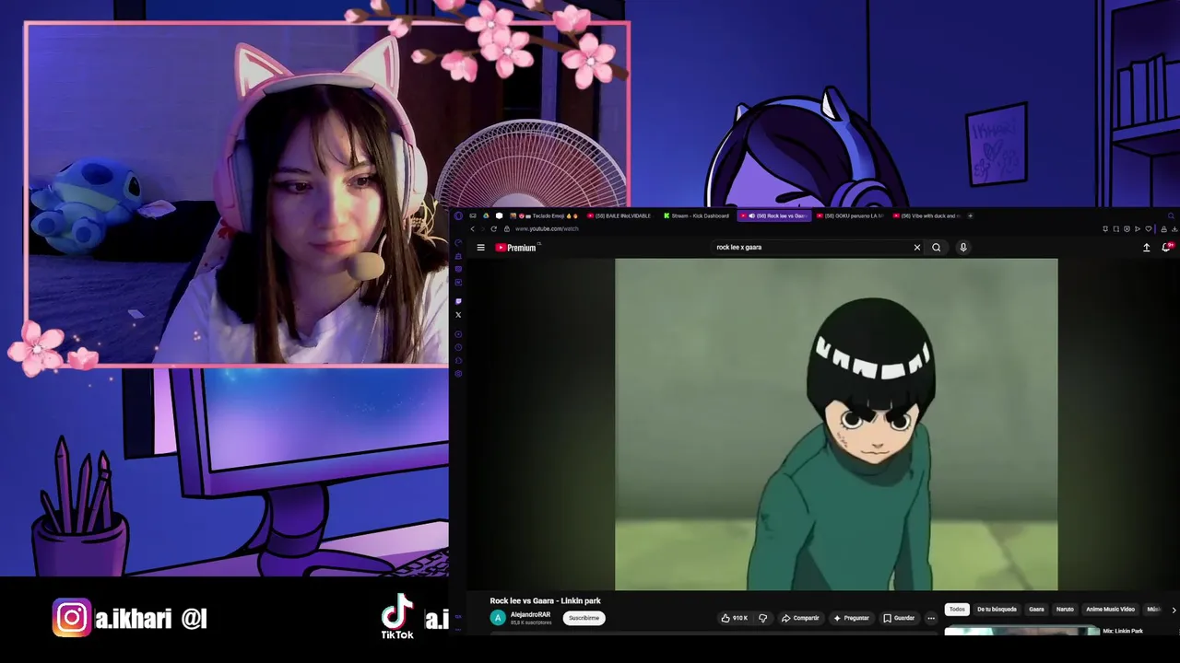Open GX Control speedometer in sidebar
Viewport: 1180px width, 663px height.
click(458, 242)
